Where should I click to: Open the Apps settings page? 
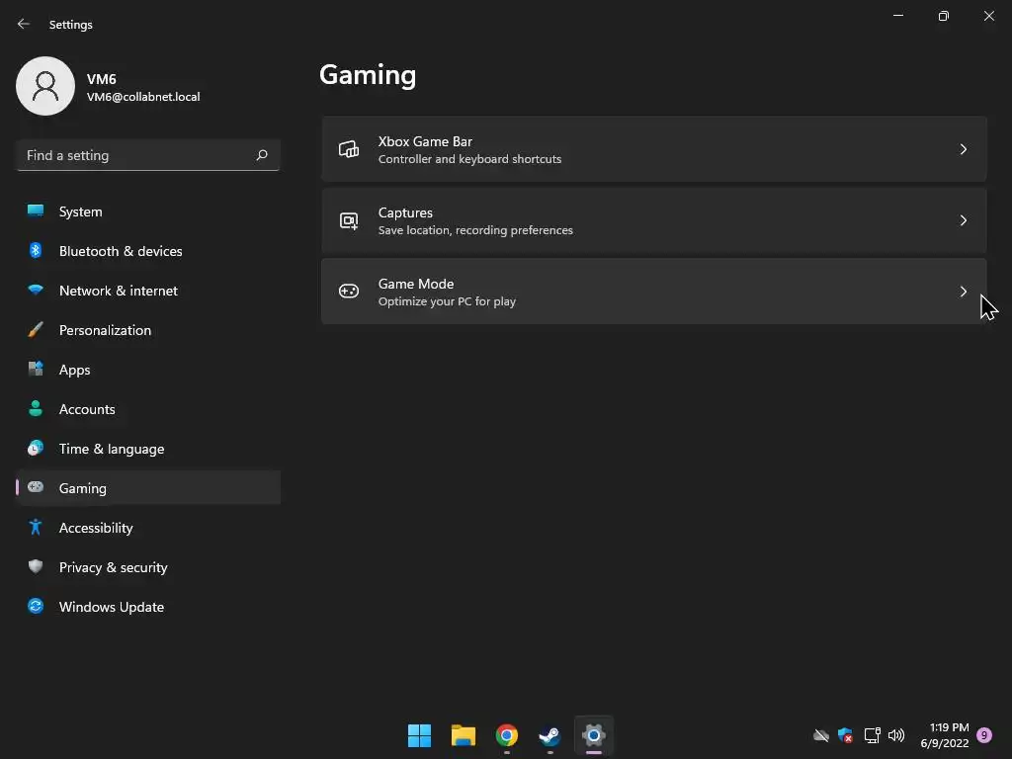coord(148,370)
